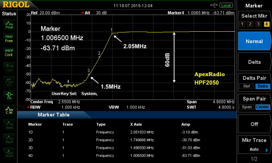This screenshot has width=272, height=163.
Task: Click the SWP Cont sweep status icon
Action: pyautogui.click(x=8, y=53)
